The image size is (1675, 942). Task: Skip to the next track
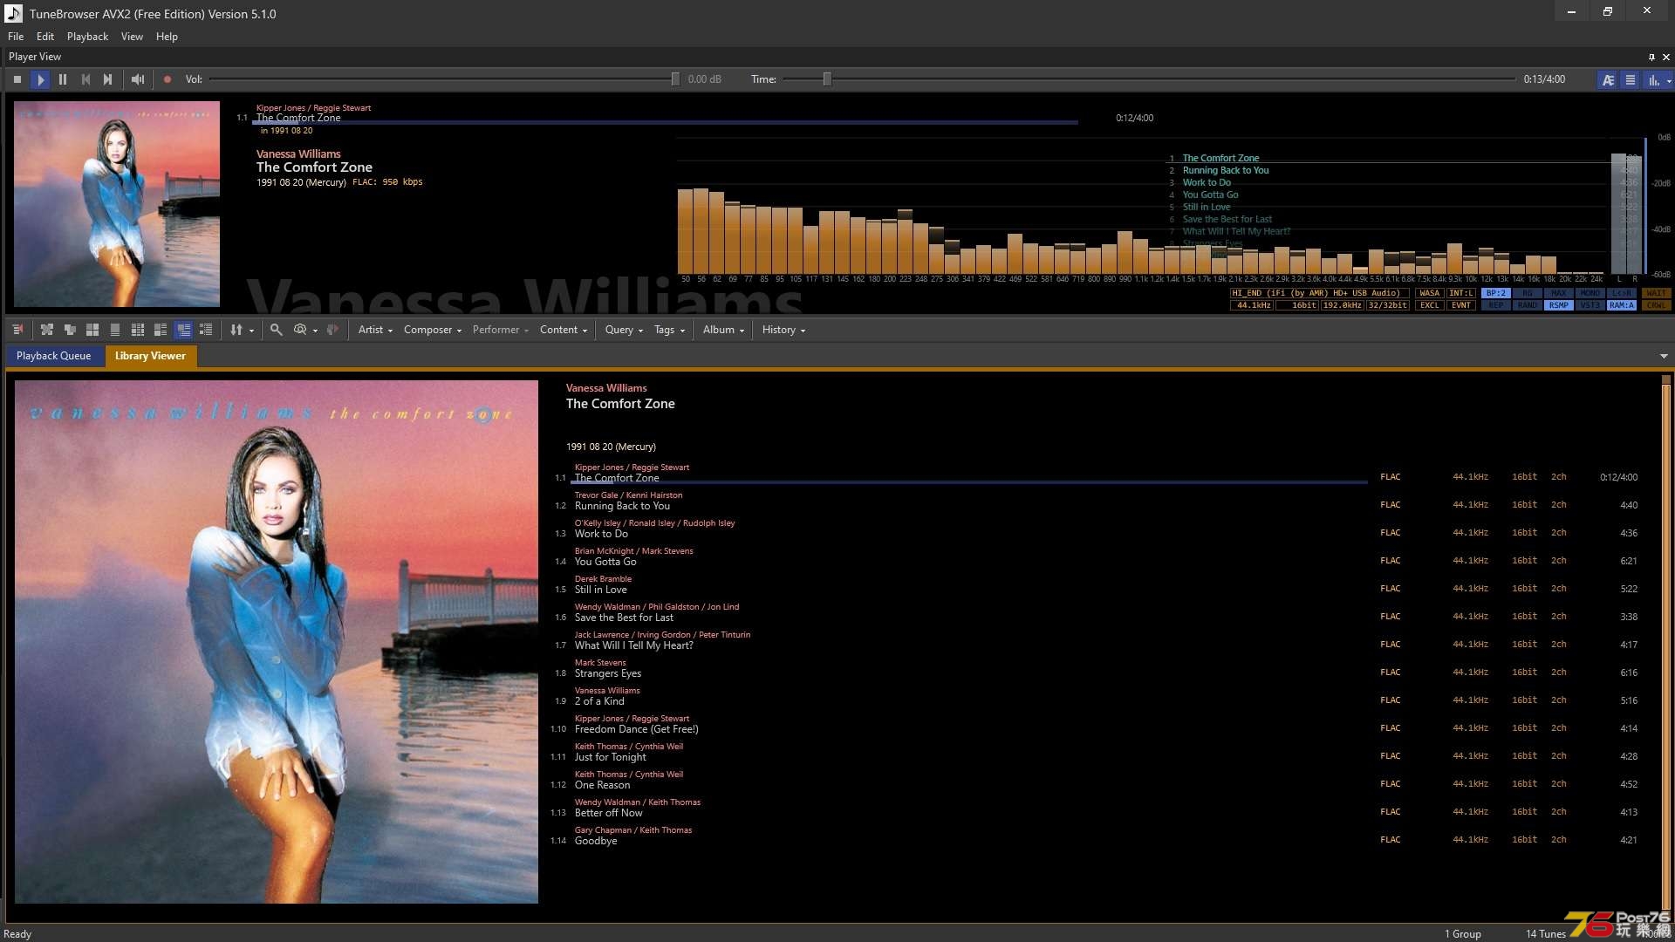click(108, 79)
